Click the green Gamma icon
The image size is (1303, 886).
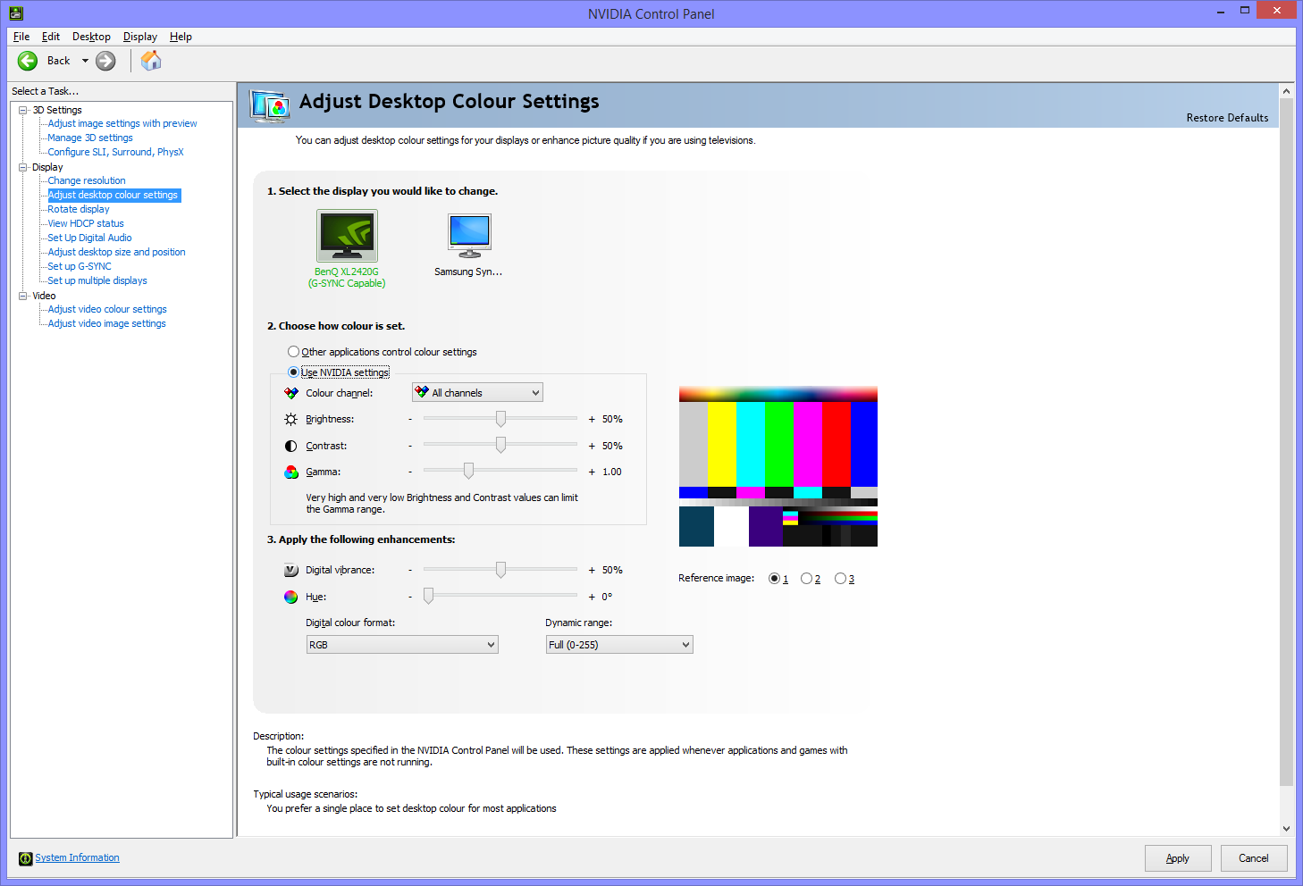pyautogui.click(x=290, y=471)
